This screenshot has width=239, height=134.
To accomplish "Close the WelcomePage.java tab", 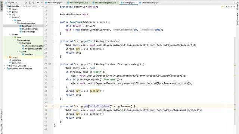I will pyautogui.click(x=64, y=3).
